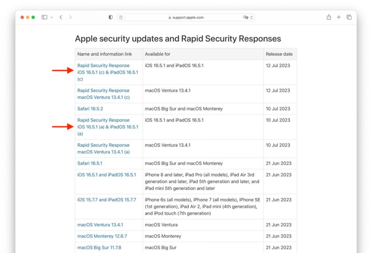This screenshot has width=372, height=253.
Task: Click 'macOS Big Sur' availability cell in last row
Action: click(161, 248)
